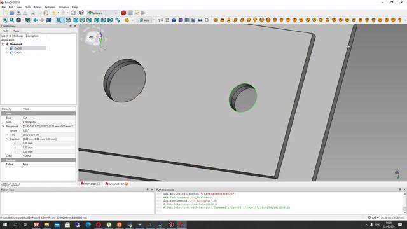Open the Edit menu

(11, 7)
